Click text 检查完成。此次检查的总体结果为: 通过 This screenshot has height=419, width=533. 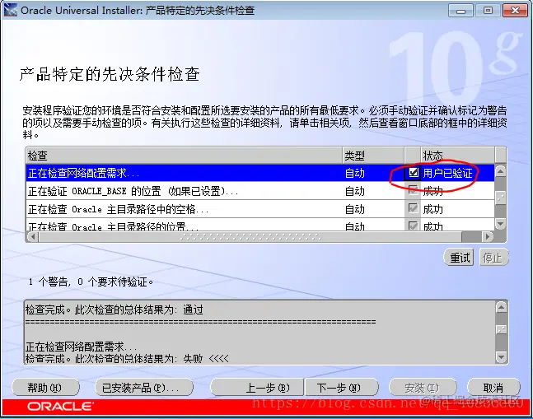[115, 310]
